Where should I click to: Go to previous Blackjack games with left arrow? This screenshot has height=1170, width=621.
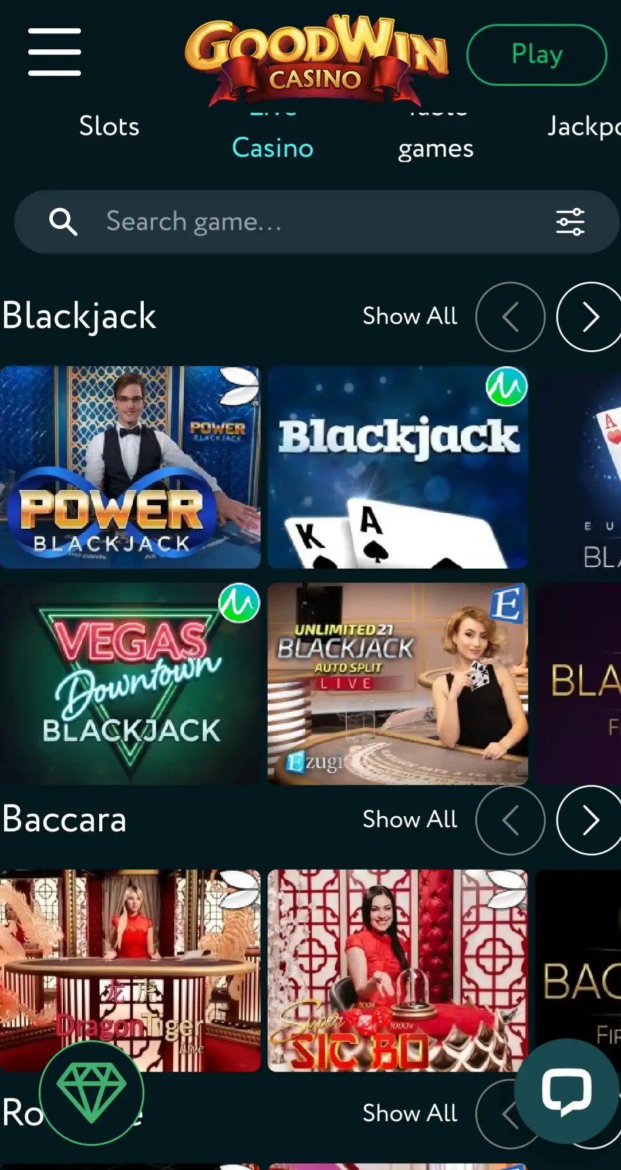pyautogui.click(x=510, y=317)
